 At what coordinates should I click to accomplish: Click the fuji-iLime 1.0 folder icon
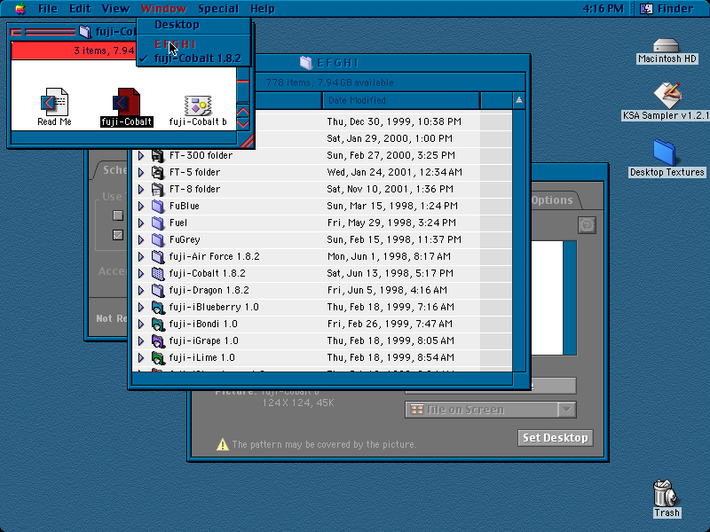158,358
